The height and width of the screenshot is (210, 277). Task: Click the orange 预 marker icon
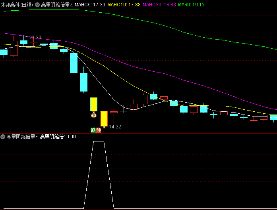[x=99, y=130]
